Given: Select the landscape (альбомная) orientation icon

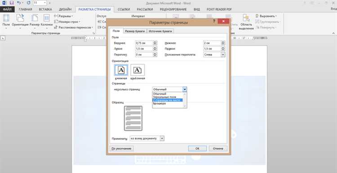Looking at the screenshot, I should tap(137, 70).
